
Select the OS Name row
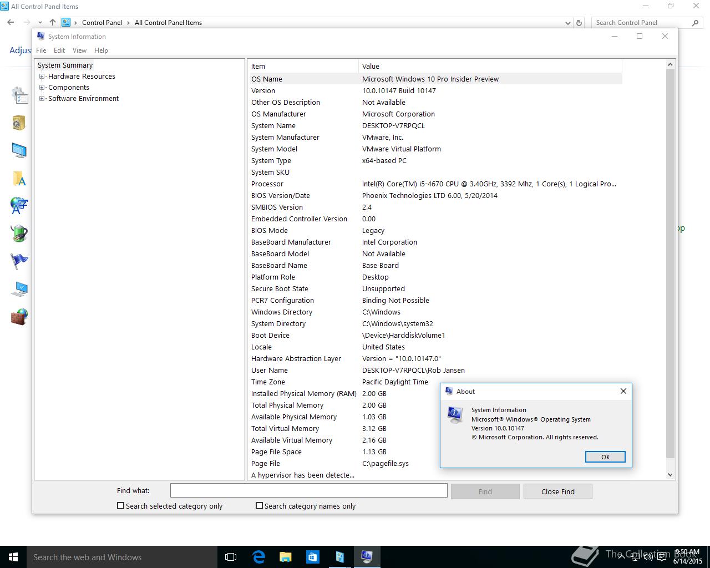[x=435, y=79]
